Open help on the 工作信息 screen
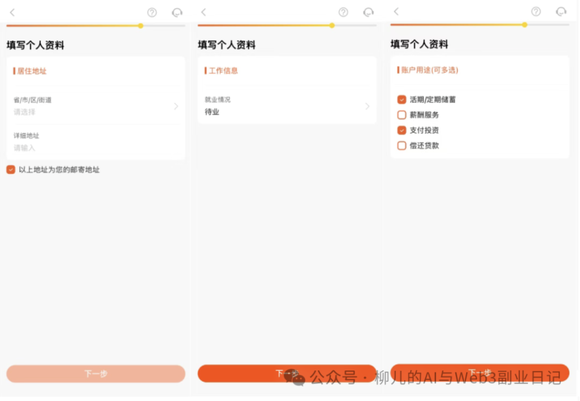The height and width of the screenshot is (401, 580). 343,12
